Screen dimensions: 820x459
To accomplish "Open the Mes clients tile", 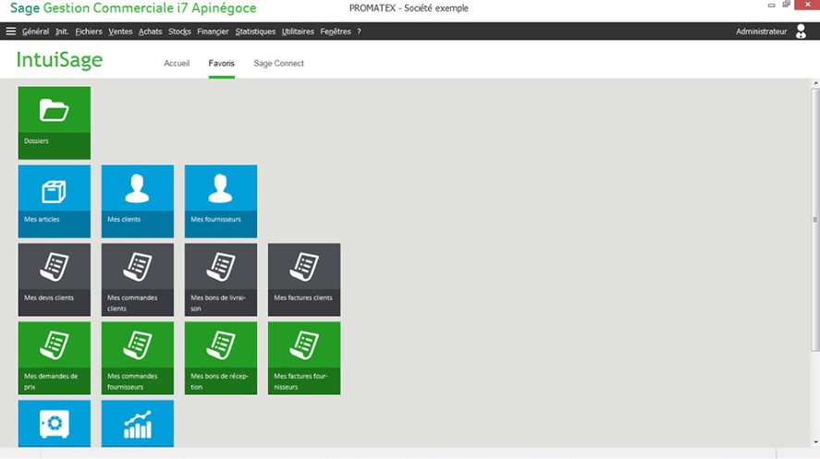I will pyautogui.click(x=138, y=201).
